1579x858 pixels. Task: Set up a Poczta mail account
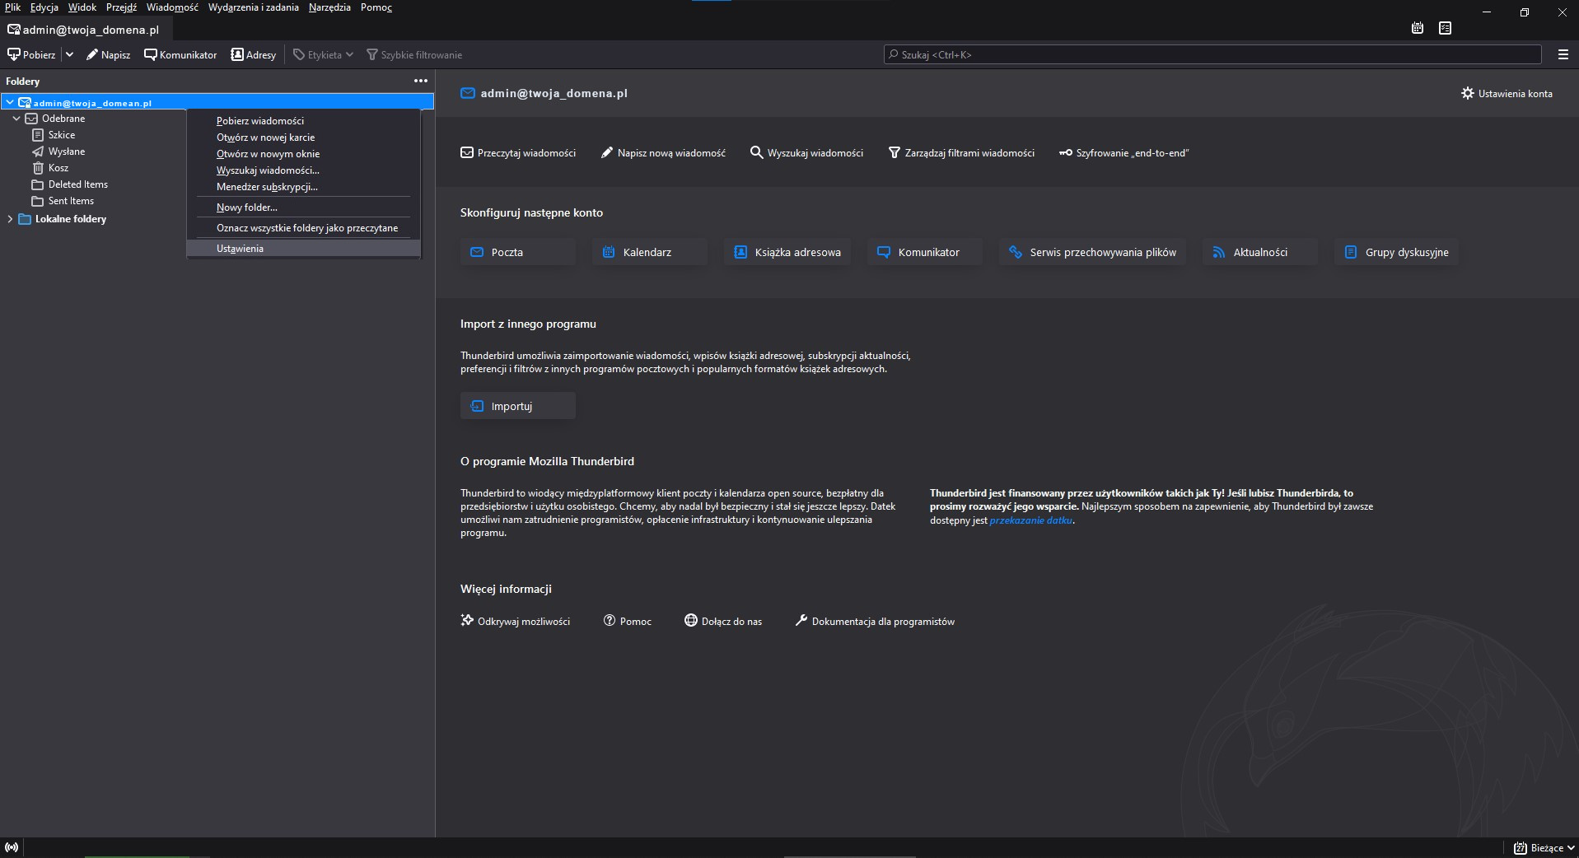[x=517, y=252]
